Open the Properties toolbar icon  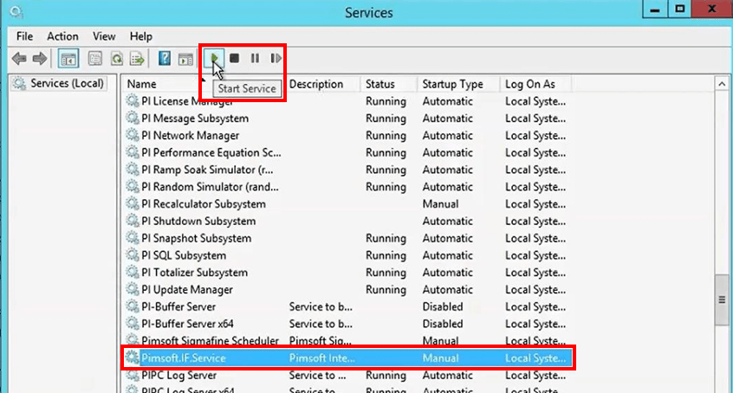point(95,59)
